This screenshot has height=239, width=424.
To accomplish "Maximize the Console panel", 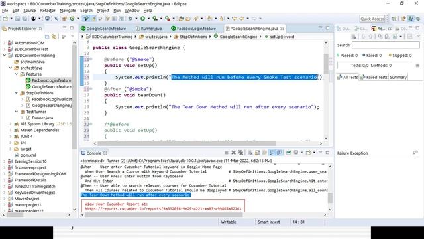I will [x=327, y=153].
